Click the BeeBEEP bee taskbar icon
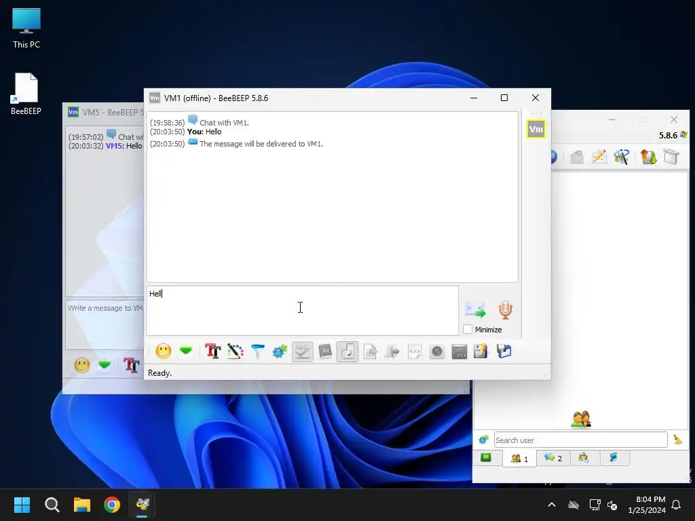The width and height of the screenshot is (695, 521). pyautogui.click(x=143, y=505)
